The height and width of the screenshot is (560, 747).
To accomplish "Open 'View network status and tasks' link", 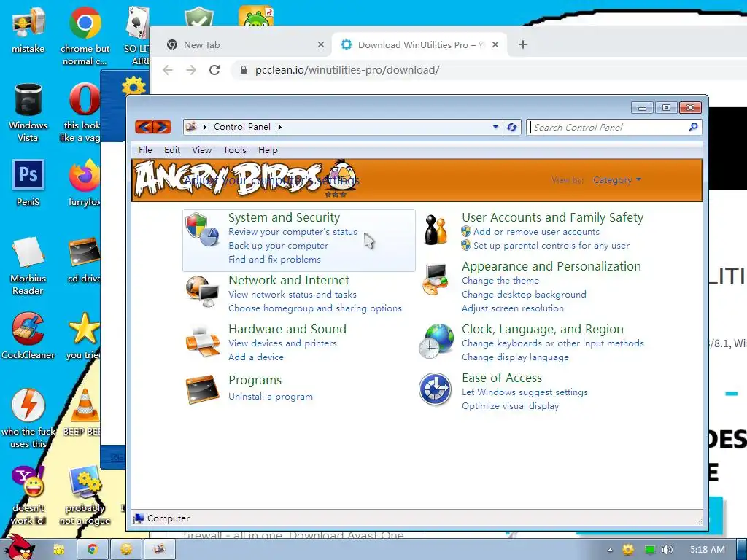I will point(292,295).
